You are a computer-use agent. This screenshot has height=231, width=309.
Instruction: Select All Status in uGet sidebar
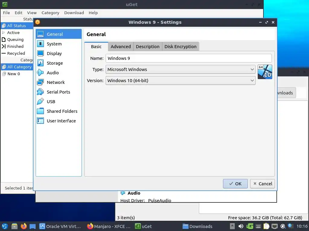(x=17, y=26)
